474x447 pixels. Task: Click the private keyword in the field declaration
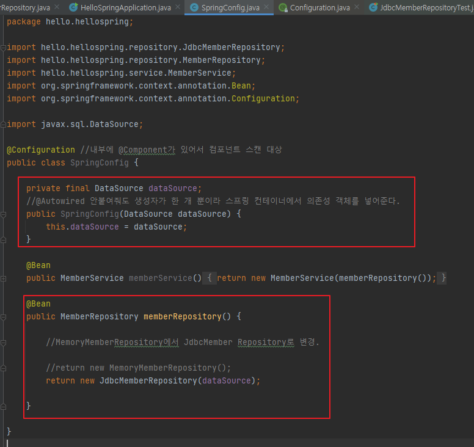pos(43,188)
